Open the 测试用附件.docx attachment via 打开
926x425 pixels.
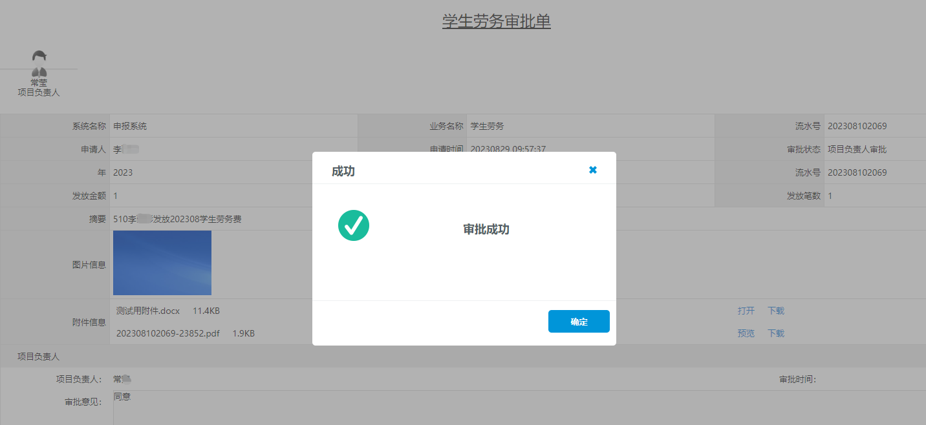point(746,311)
